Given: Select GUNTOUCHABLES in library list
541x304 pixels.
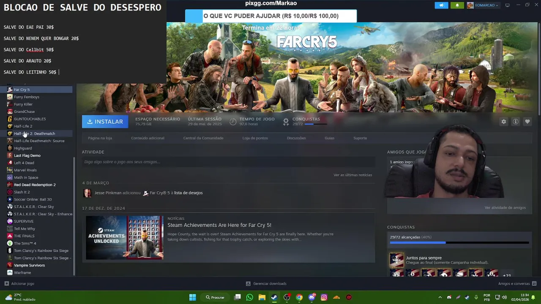Looking at the screenshot, I should [x=36, y=119].
